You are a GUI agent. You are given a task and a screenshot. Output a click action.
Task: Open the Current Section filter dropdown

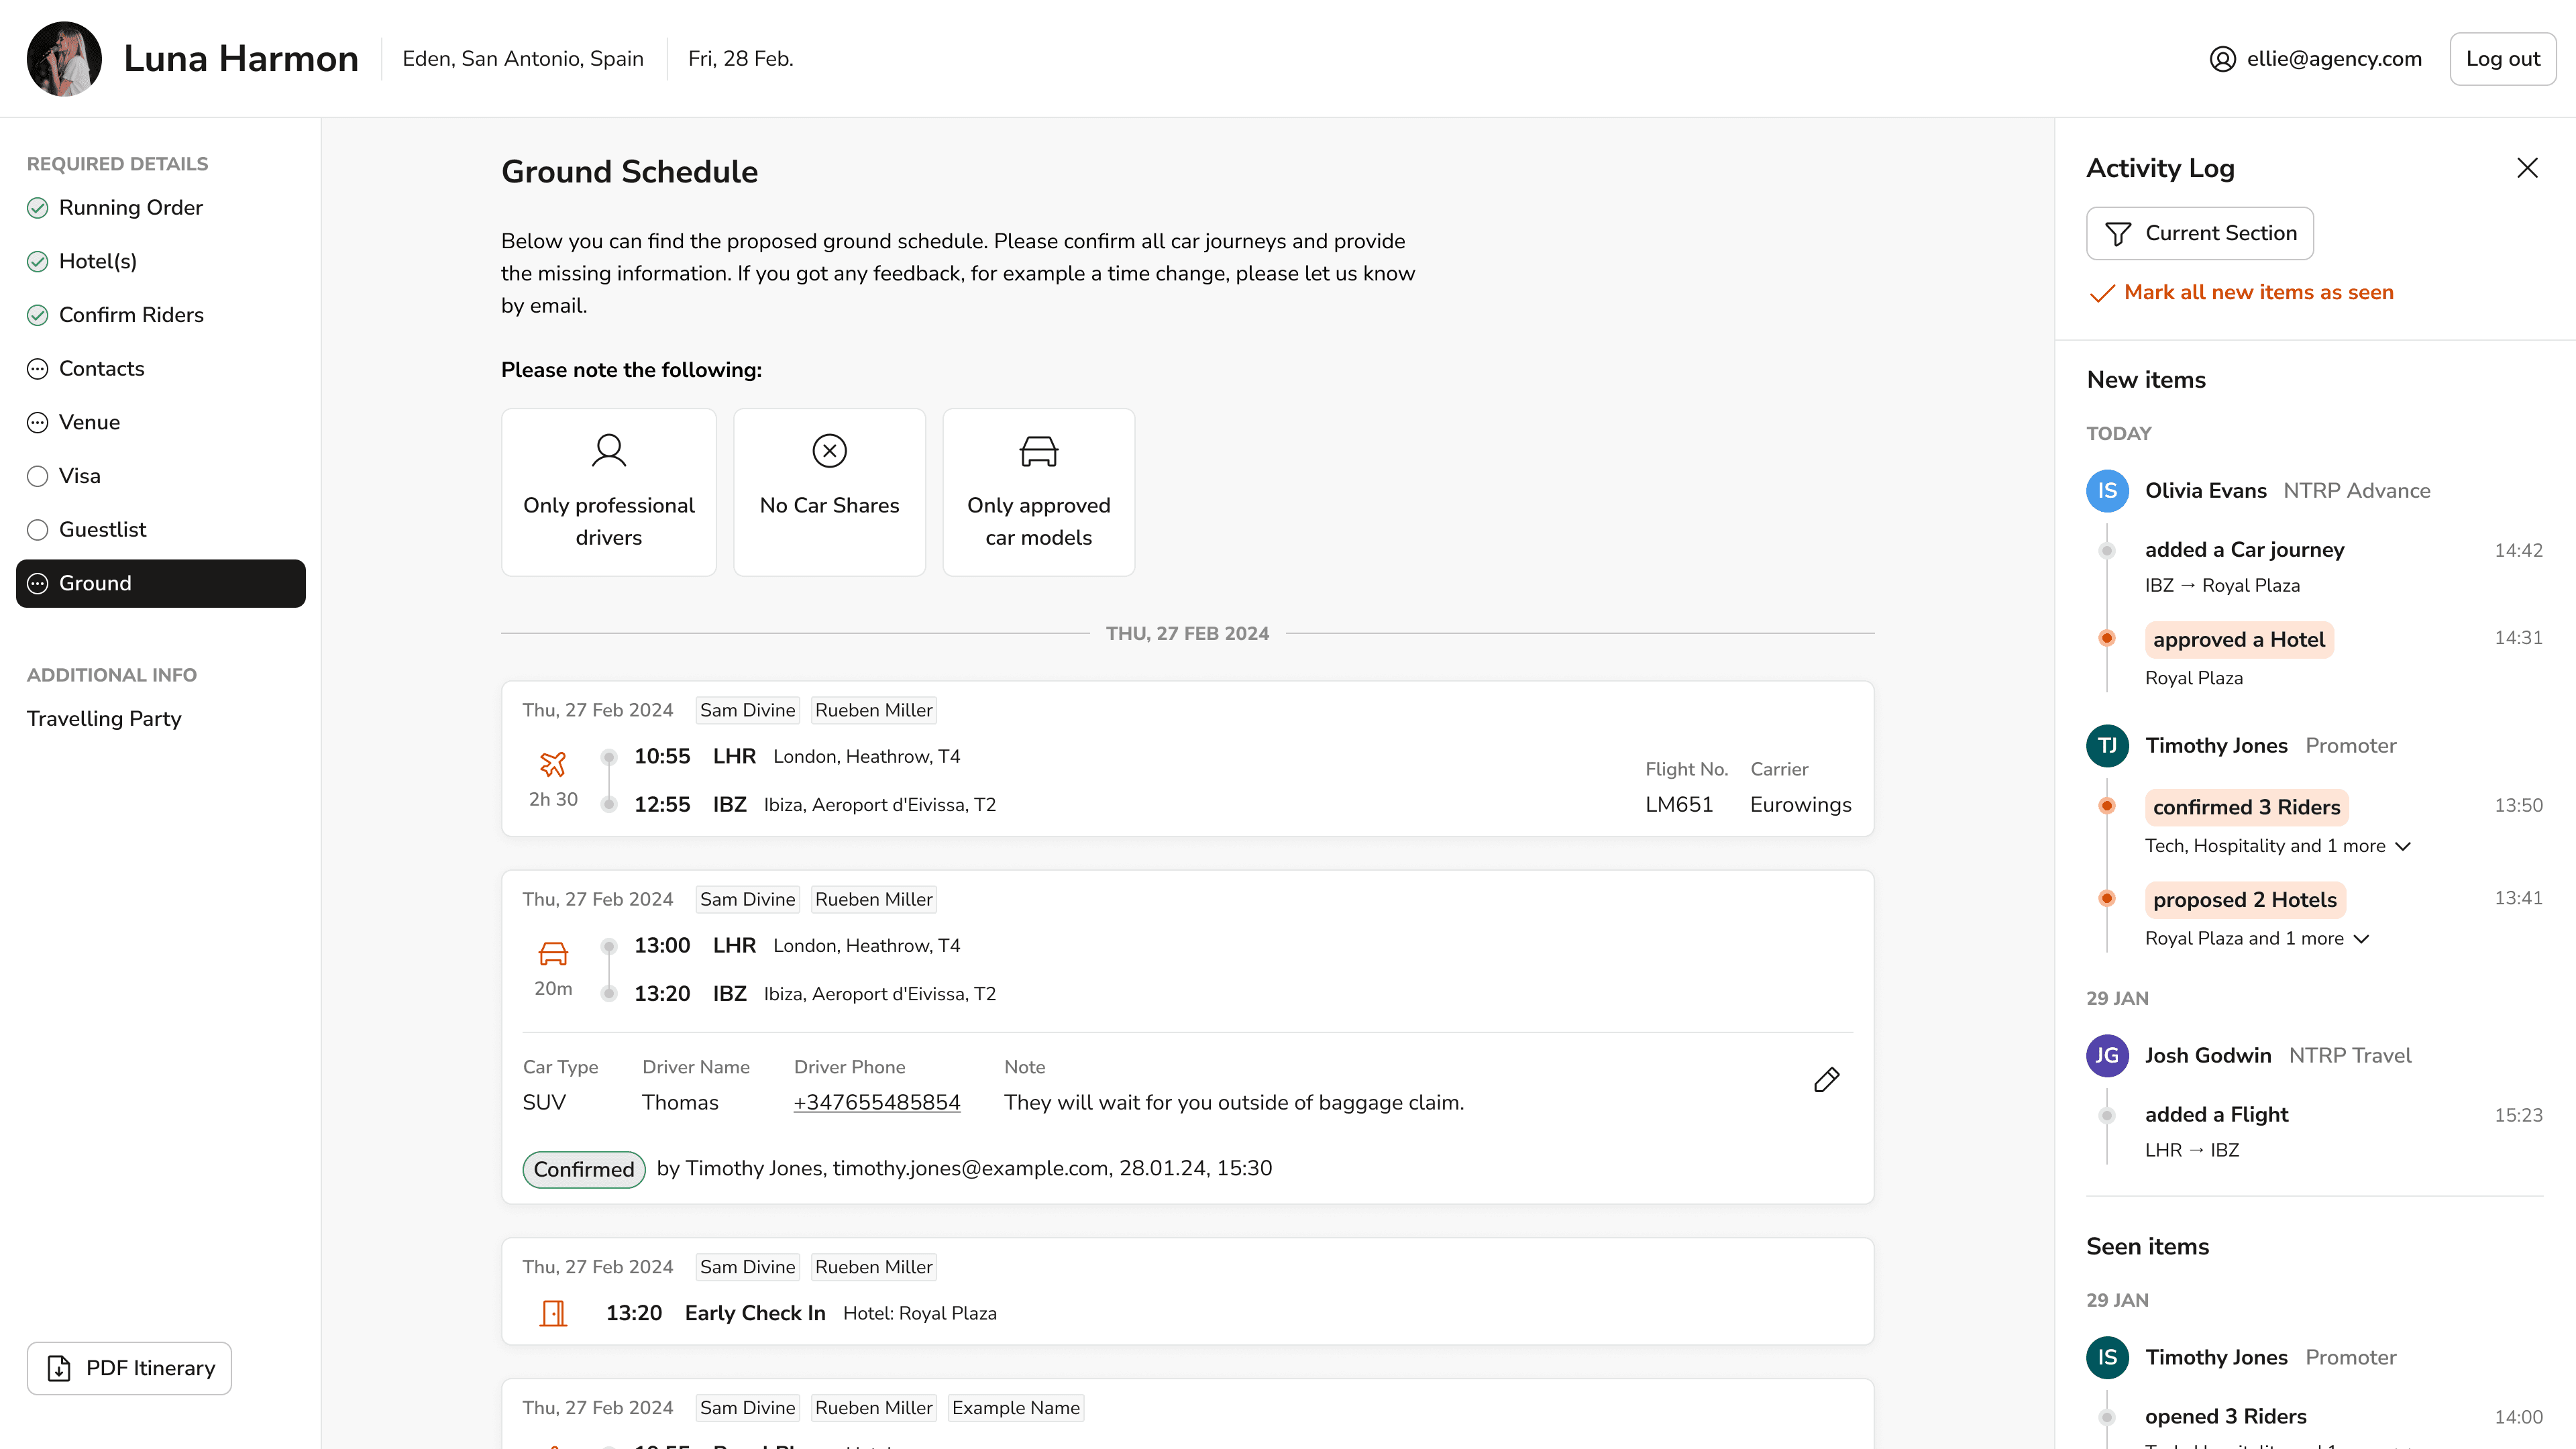2199,233
